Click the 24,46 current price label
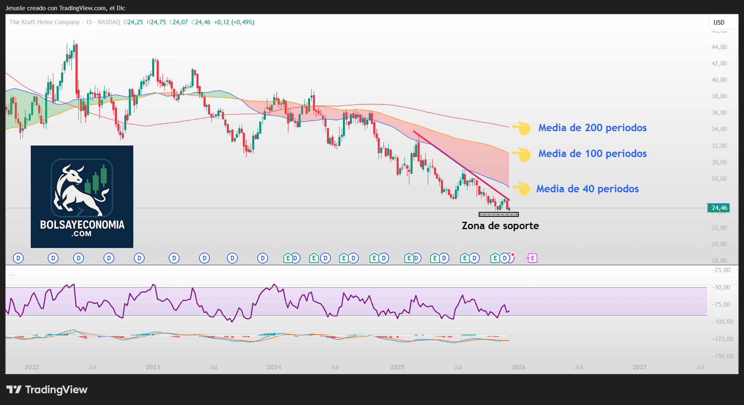 (719, 208)
